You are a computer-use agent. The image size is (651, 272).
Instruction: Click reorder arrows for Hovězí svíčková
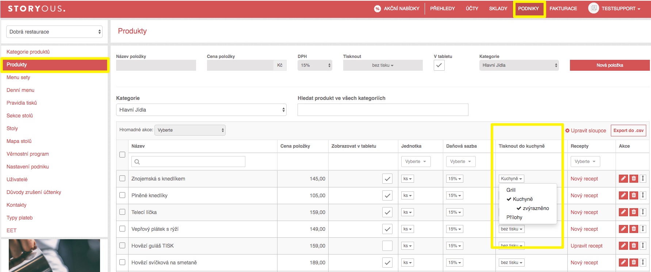tap(643, 263)
